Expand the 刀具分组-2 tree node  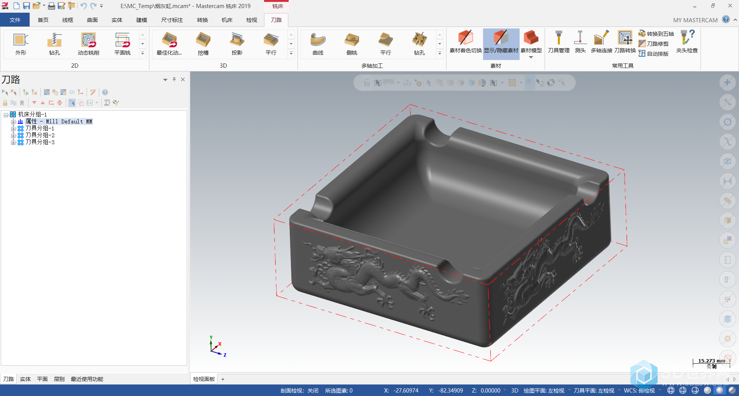[13, 135]
